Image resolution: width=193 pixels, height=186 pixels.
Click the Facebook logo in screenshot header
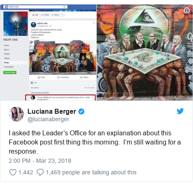click(5, 7)
